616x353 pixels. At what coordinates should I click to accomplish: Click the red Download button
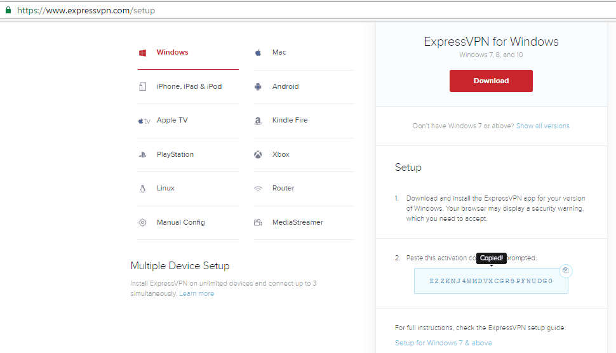(x=491, y=81)
